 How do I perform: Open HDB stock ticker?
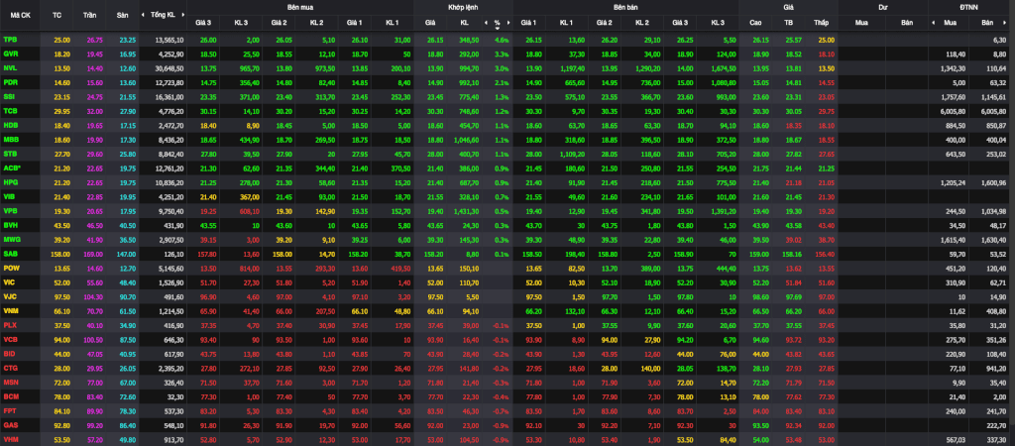tap(10, 125)
